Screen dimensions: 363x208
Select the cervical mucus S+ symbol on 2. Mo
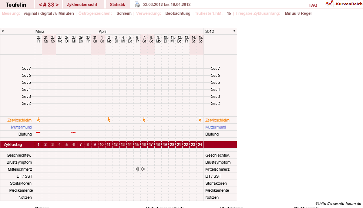[x=108, y=120]
